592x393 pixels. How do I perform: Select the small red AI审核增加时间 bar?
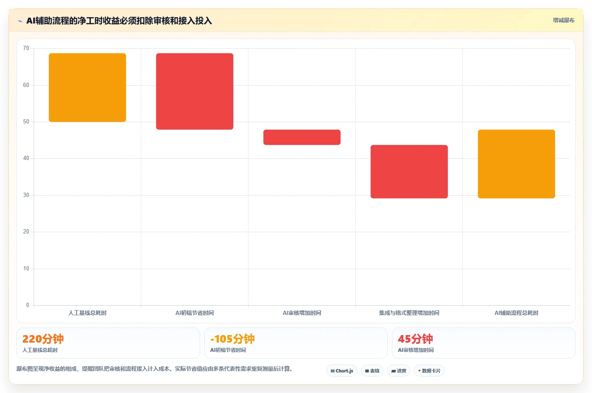click(302, 137)
